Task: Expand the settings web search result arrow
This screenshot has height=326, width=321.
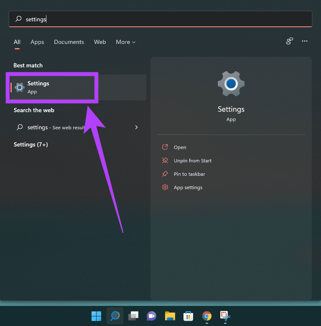Action: coord(136,127)
